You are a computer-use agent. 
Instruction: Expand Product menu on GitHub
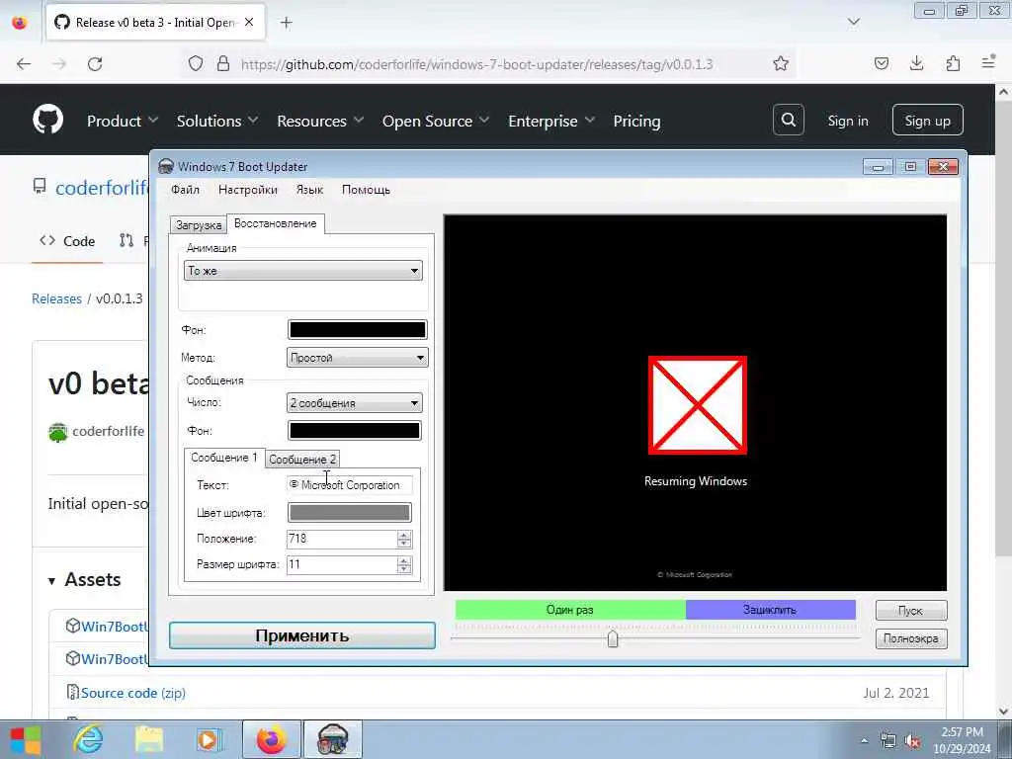122,121
